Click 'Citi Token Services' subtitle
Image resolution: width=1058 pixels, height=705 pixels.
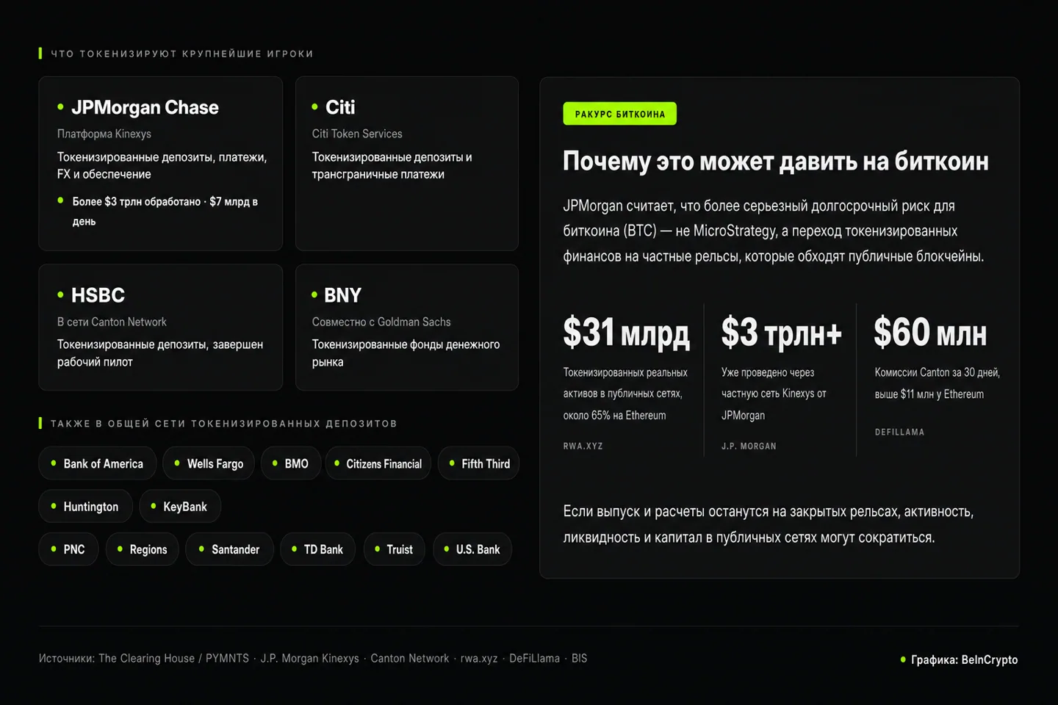(357, 134)
